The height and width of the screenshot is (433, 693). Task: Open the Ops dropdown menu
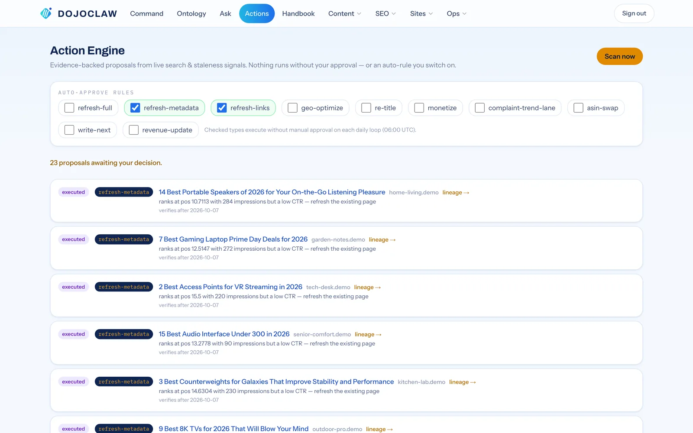pos(457,13)
